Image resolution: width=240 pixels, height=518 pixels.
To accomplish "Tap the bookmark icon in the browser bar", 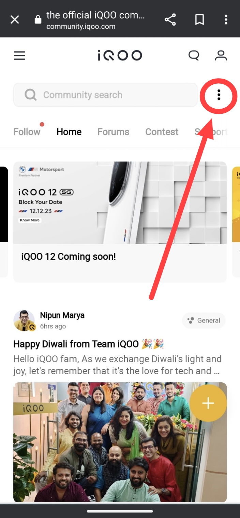I will pyautogui.click(x=199, y=19).
